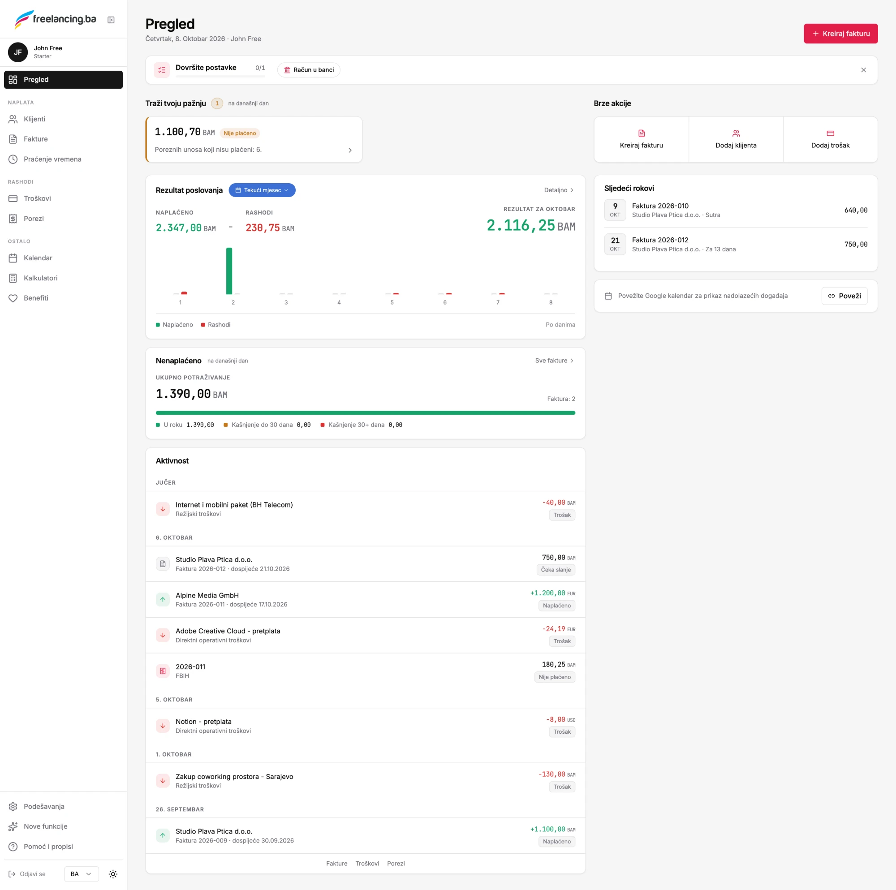This screenshot has width=896, height=890.
Task: Click the Dovršite postavke checklist icon
Action: click(x=162, y=70)
